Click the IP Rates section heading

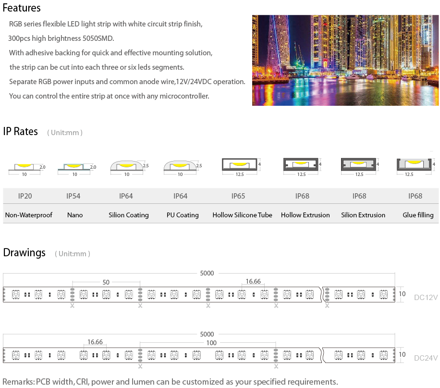click(x=21, y=132)
